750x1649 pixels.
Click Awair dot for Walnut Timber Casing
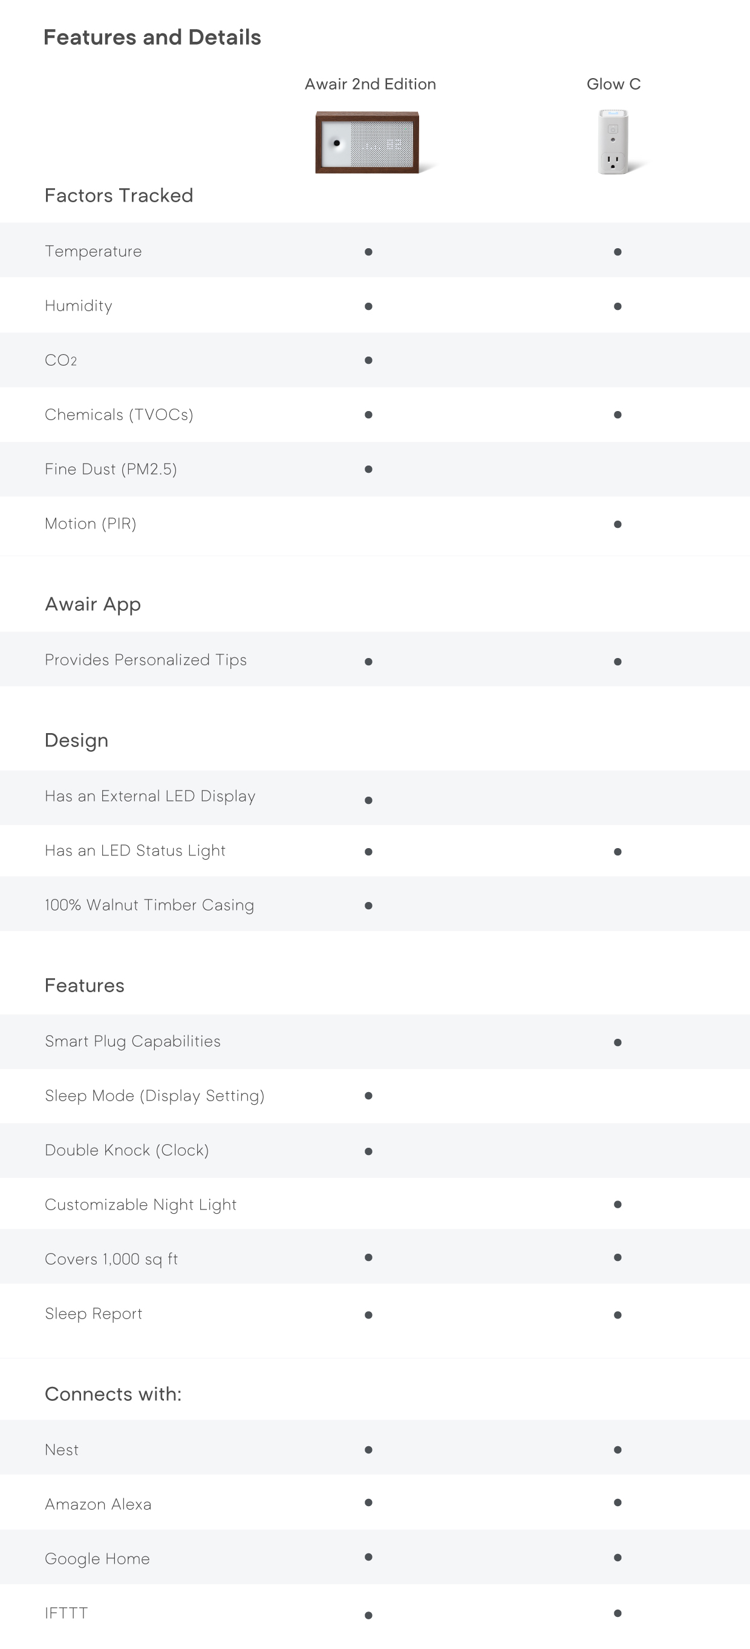click(368, 905)
